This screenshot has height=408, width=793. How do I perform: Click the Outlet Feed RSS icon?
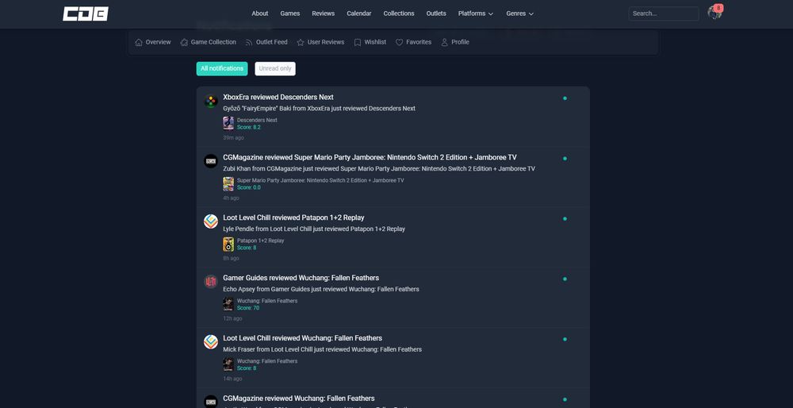click(x=249, y=43)
